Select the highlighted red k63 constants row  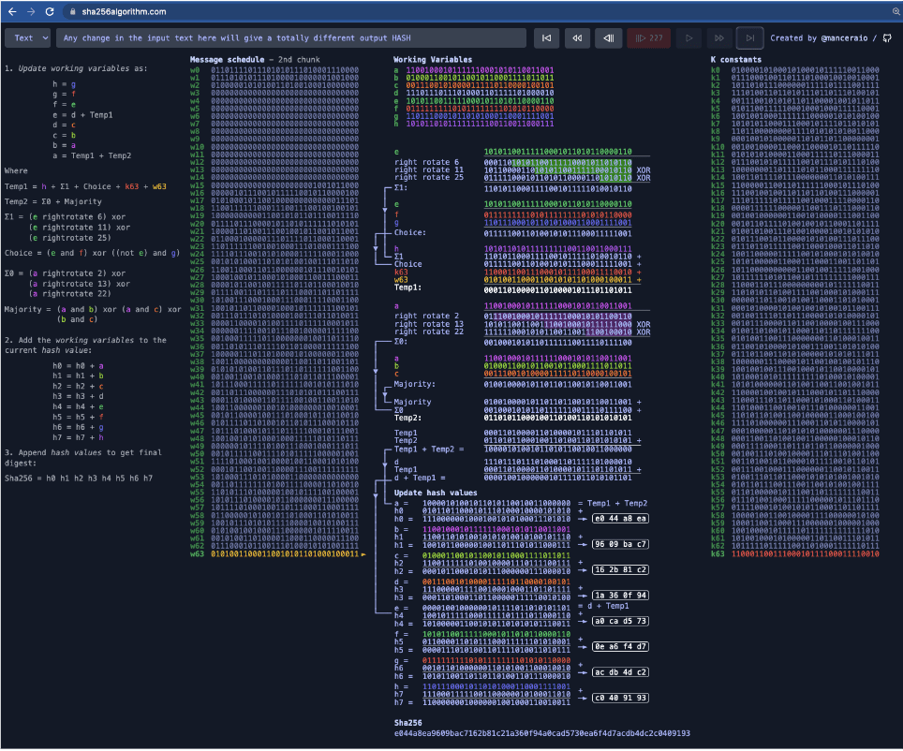pos(794,554)
